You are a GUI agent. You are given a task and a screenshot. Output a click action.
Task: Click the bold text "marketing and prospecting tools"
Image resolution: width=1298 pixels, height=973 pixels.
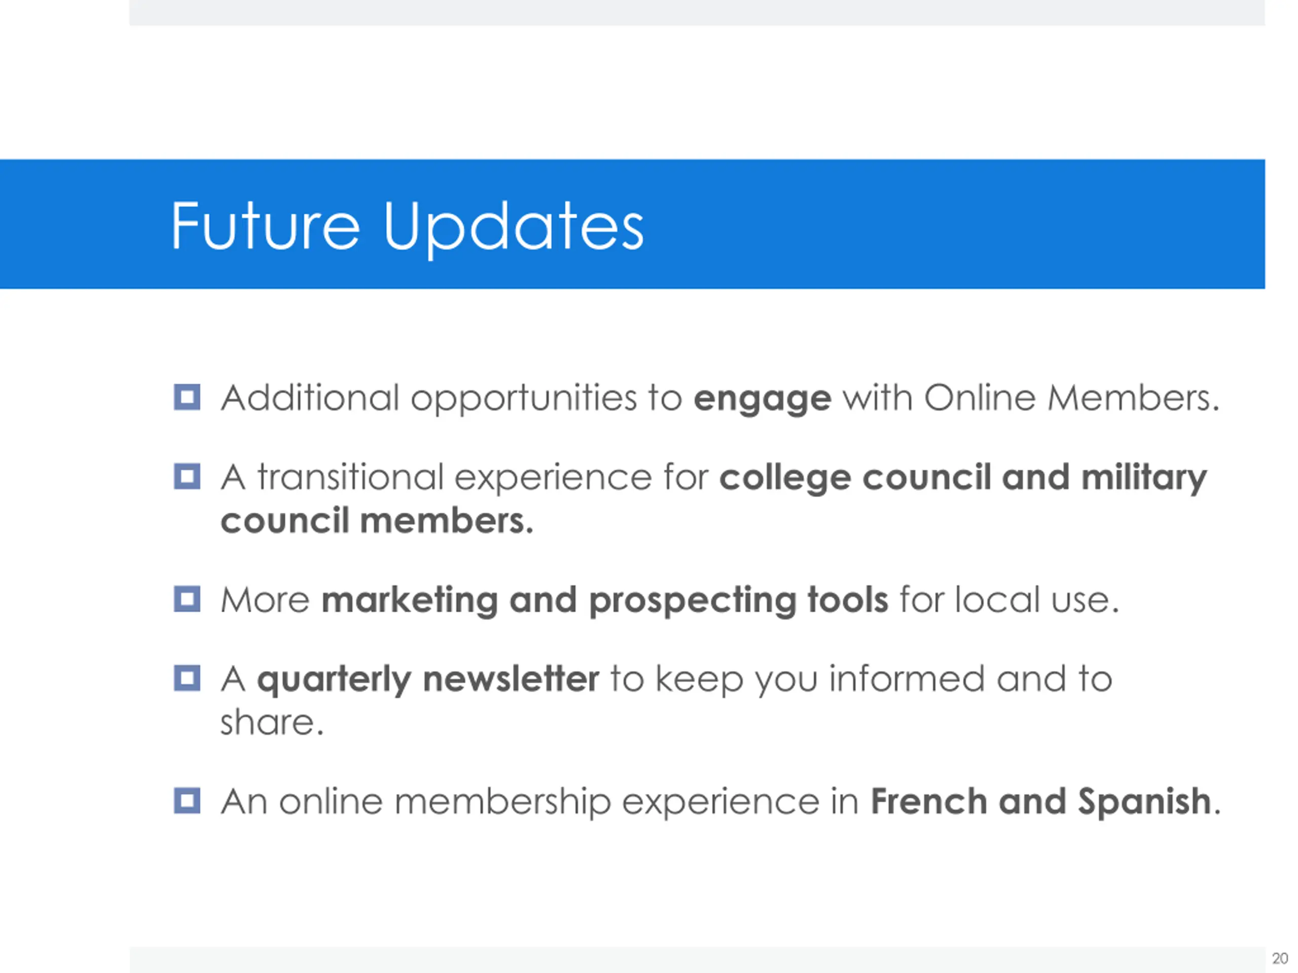pyautogui.click(x=604, y=600)
